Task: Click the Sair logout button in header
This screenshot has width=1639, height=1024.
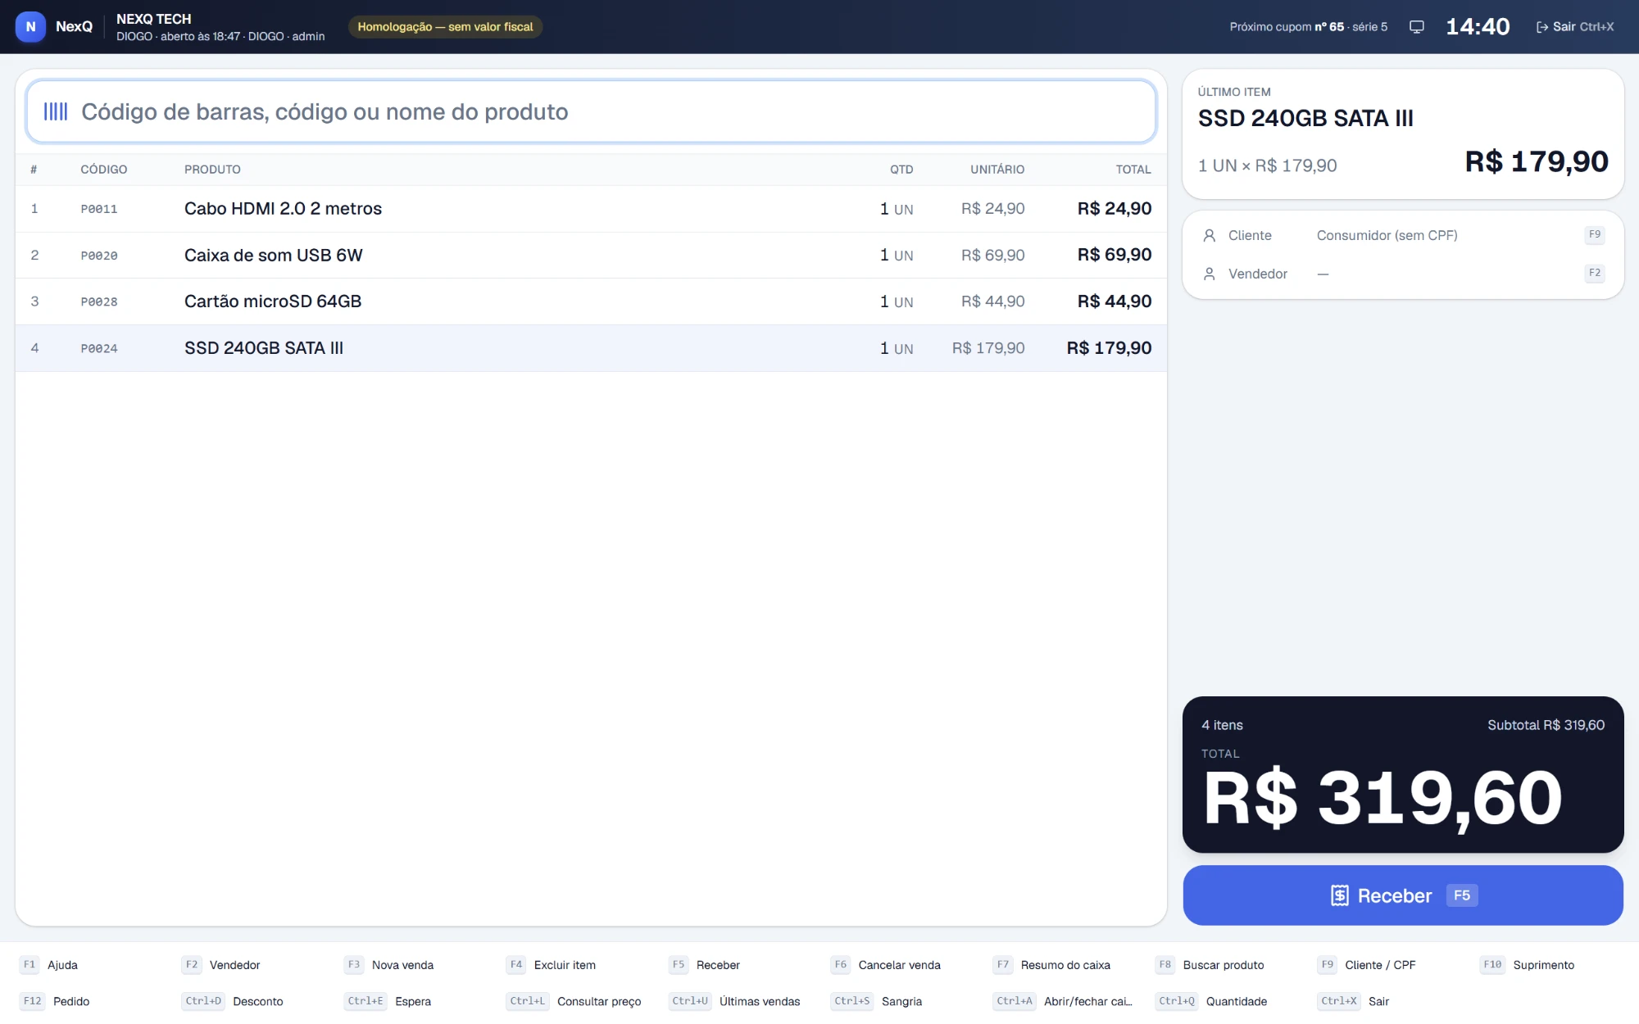Action: 1574,27
